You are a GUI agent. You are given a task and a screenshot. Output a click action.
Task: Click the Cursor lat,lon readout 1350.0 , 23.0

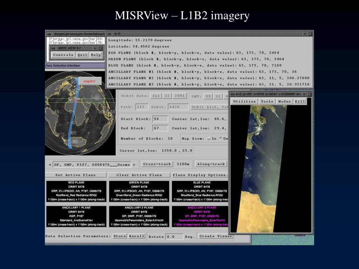pos(156,151)
